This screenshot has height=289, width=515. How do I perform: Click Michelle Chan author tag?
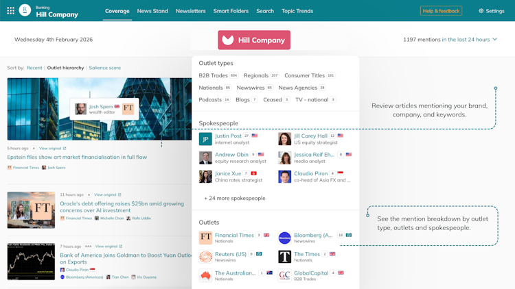tap(109, 218)
